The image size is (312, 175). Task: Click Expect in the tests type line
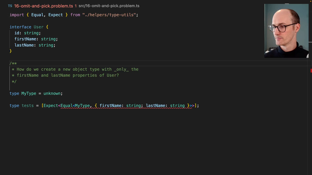coord(51,105)
